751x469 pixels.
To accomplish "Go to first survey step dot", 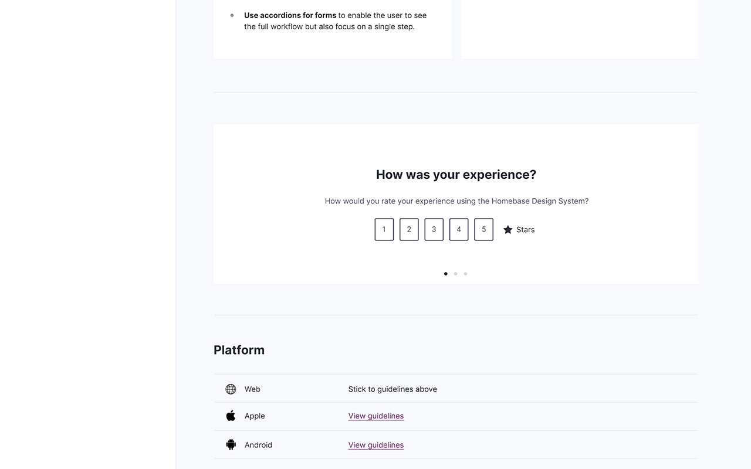I will pyautogui.click(x=446, y=274).
